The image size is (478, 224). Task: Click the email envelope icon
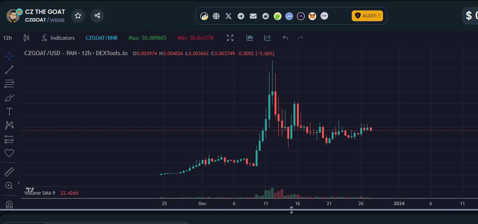253,16
